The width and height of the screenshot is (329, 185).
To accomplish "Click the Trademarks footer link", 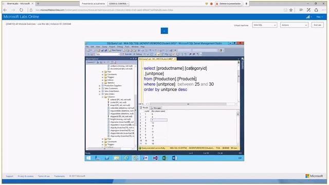I will coord(60,176).
